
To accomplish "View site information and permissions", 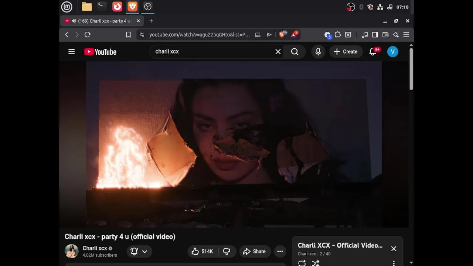I will coord(142,35).
